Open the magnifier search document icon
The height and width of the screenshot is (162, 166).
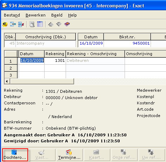pyautogui.click(x=32, y=24)
